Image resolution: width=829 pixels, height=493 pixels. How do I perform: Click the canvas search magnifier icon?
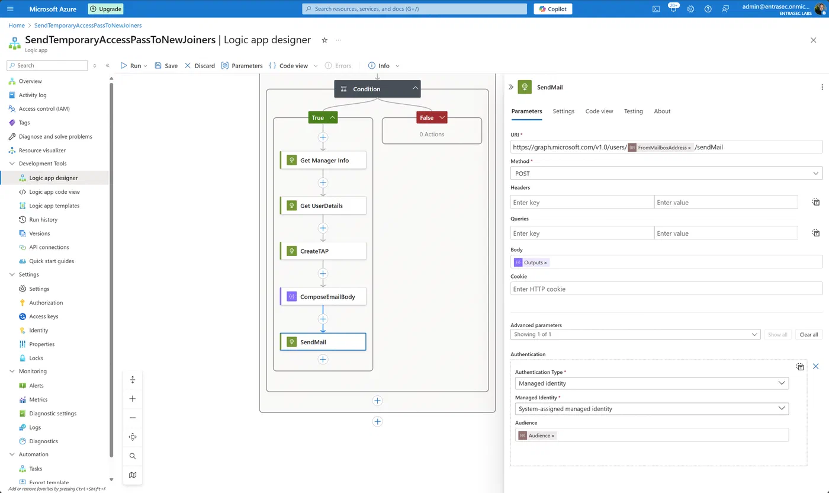point(133,456)
